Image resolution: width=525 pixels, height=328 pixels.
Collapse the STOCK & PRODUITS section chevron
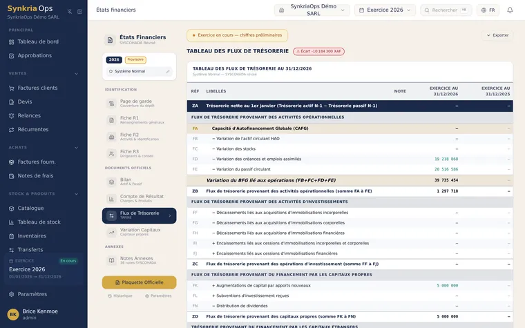[77, 194]
